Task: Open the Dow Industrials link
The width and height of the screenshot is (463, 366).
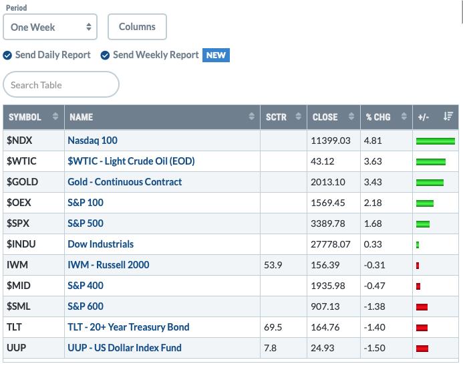Action: (x=100, y=244)
